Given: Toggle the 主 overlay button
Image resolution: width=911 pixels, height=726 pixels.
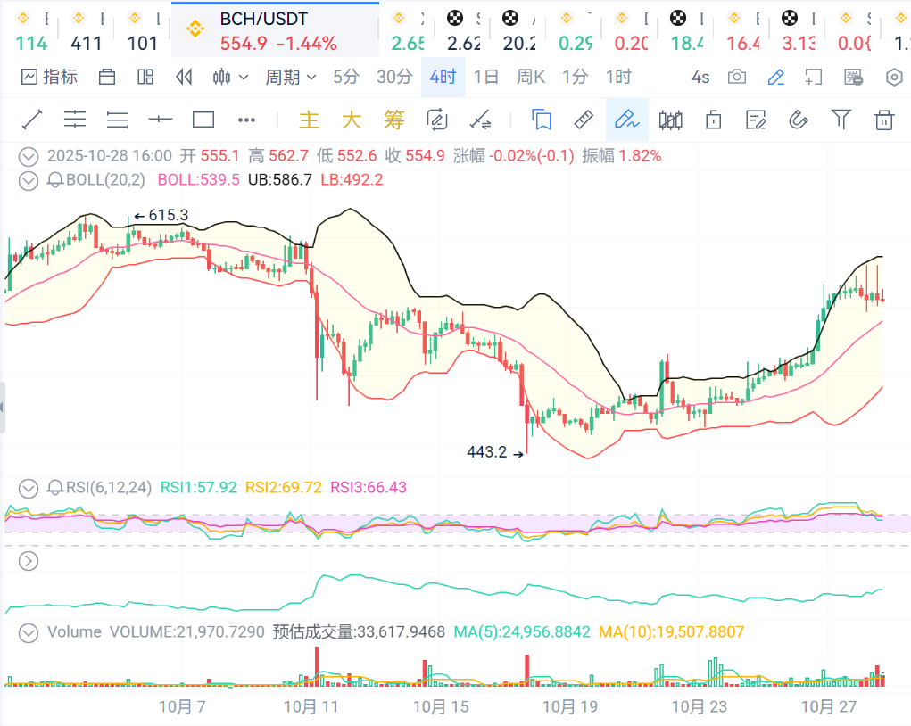Looking at the screenshot, I should click(x=309, y=119).
